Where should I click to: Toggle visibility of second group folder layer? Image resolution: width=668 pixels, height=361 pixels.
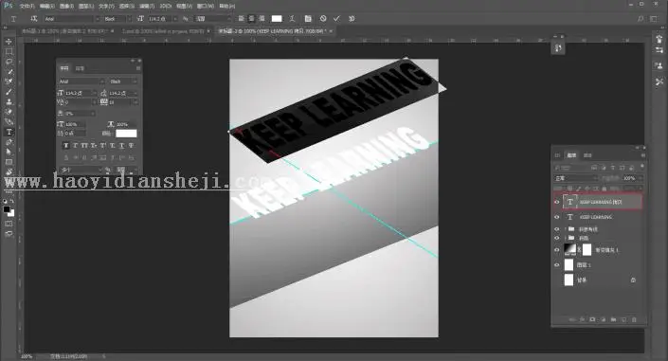[556, 238]
